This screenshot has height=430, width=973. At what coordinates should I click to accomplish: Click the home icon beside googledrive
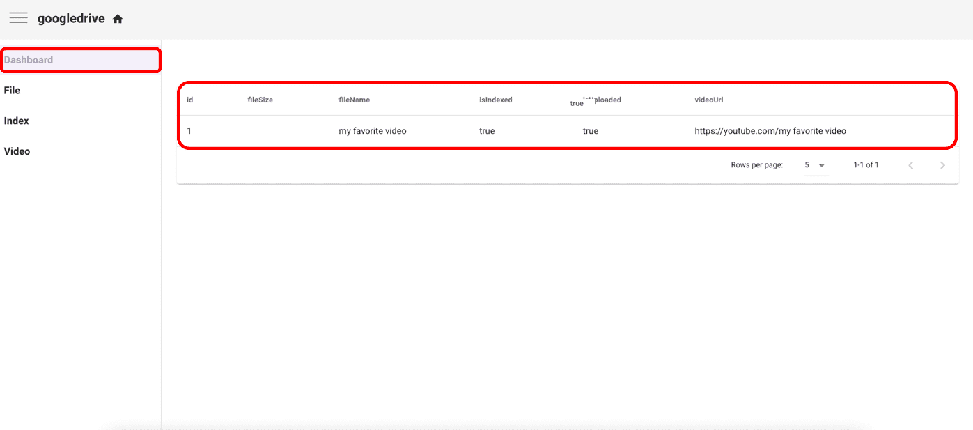[x=118, y=19]
